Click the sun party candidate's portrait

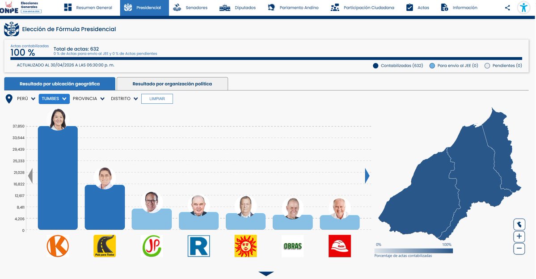click(245, 207)
